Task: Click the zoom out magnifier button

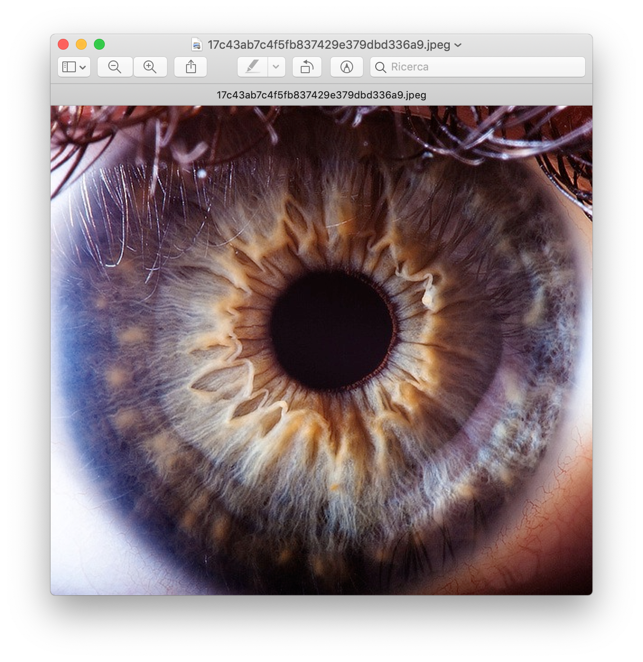Action: click(x=115, y=67)
